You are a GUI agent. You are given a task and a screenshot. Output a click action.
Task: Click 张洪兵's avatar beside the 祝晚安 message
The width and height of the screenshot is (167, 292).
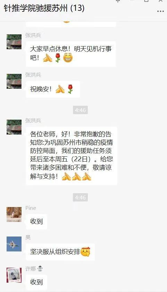click(x=14, y=81)
